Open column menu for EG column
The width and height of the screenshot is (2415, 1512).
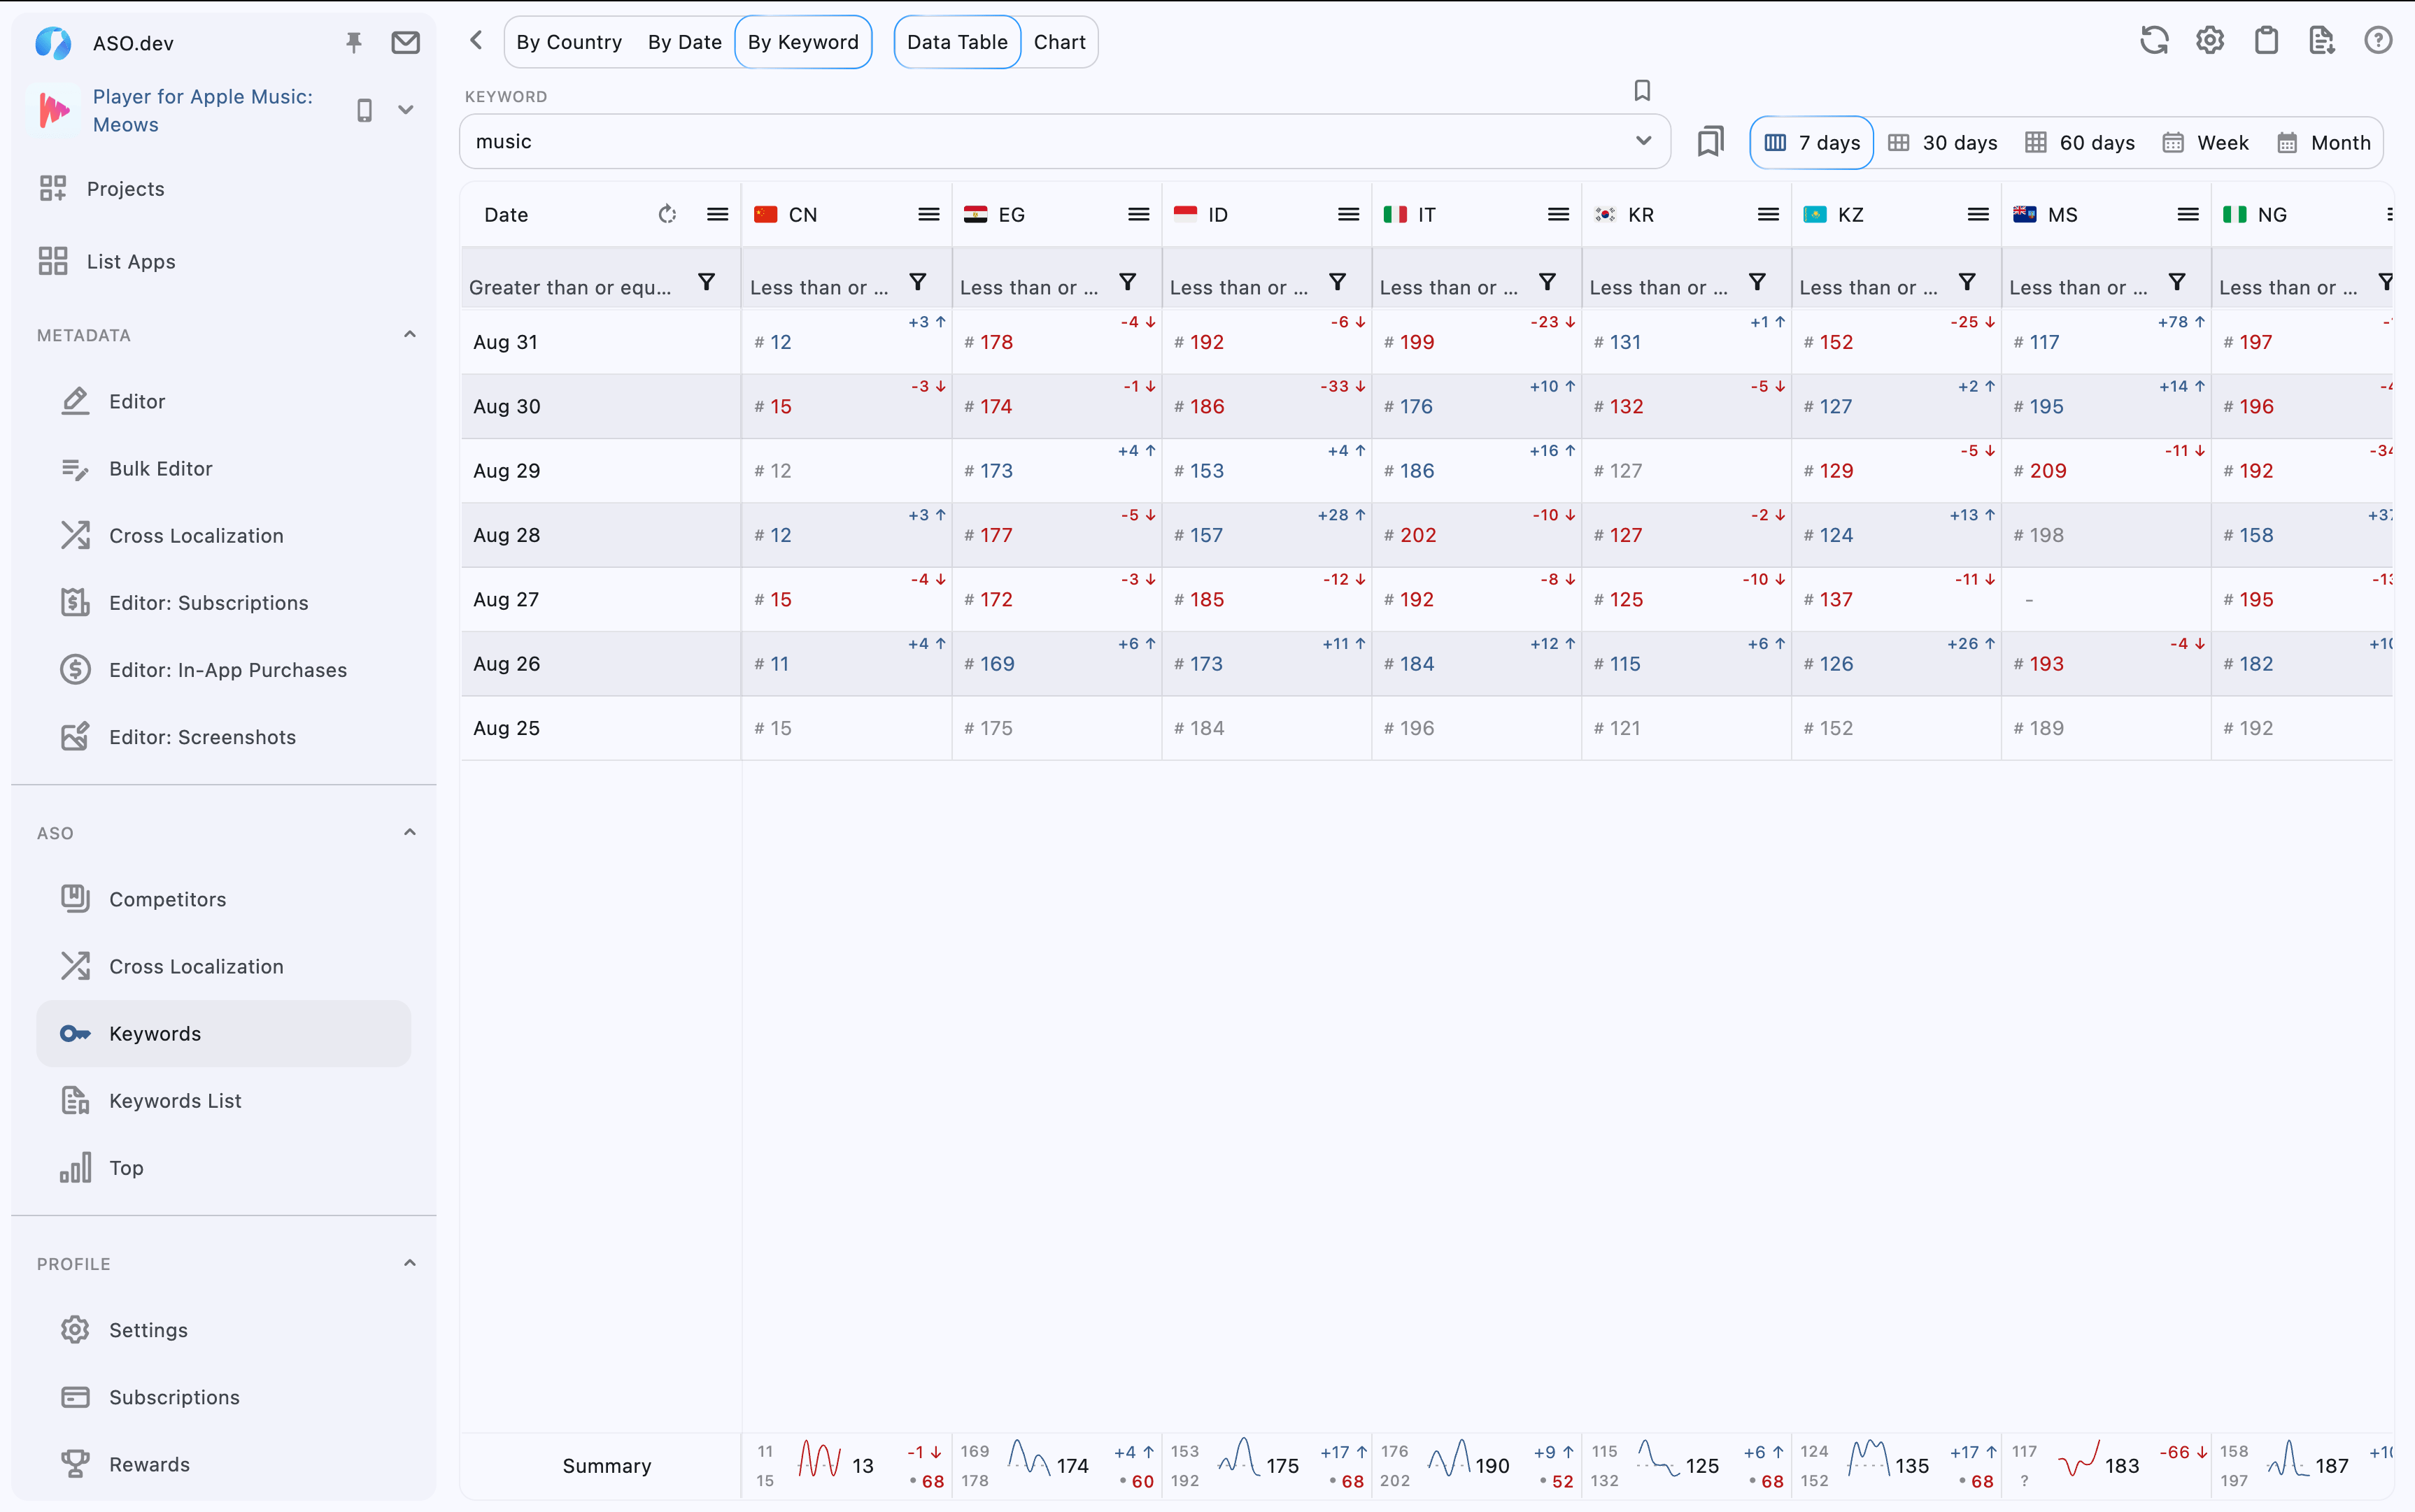(1138, 214)
